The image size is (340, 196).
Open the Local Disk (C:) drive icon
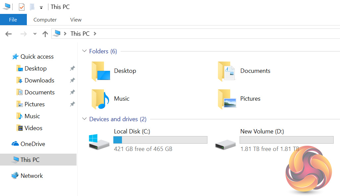99,141
